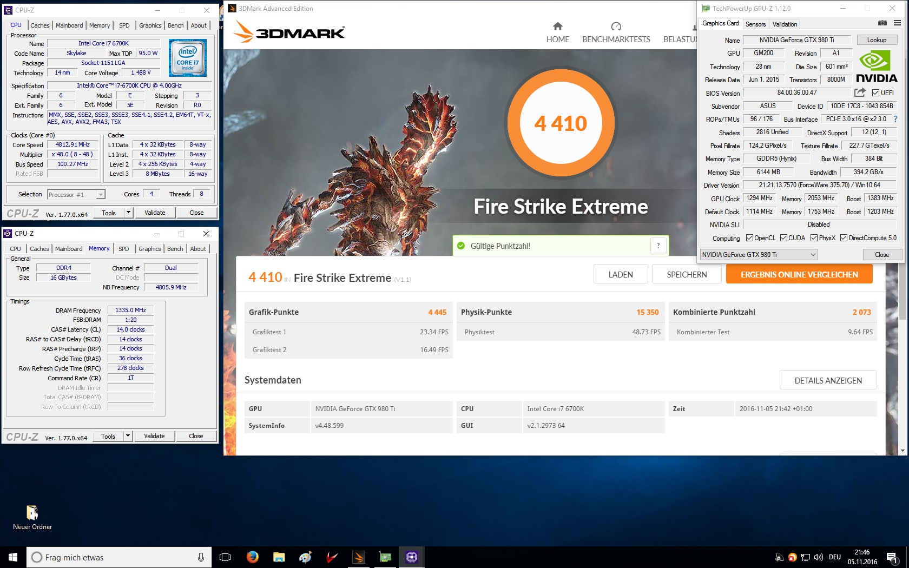Switch to CPU-Z in the taskbar
This screenshot has width=909, height=568.
[411, 557]
